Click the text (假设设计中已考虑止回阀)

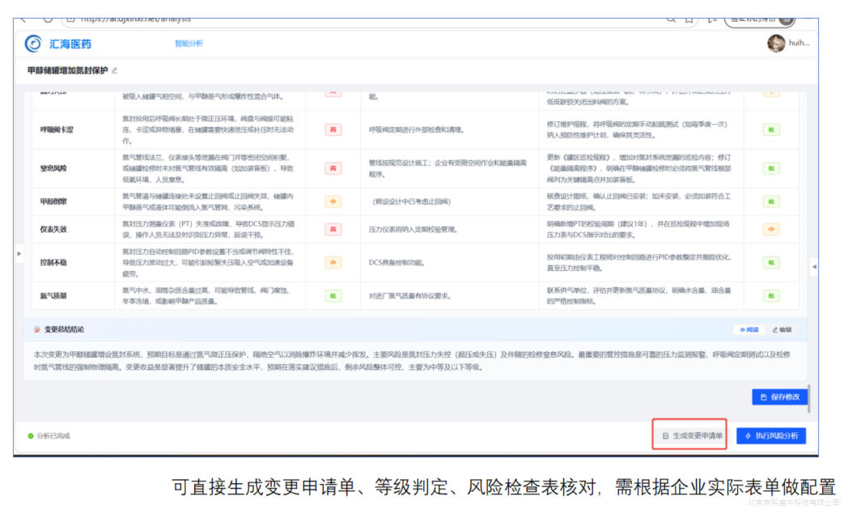tap(411, 201)
